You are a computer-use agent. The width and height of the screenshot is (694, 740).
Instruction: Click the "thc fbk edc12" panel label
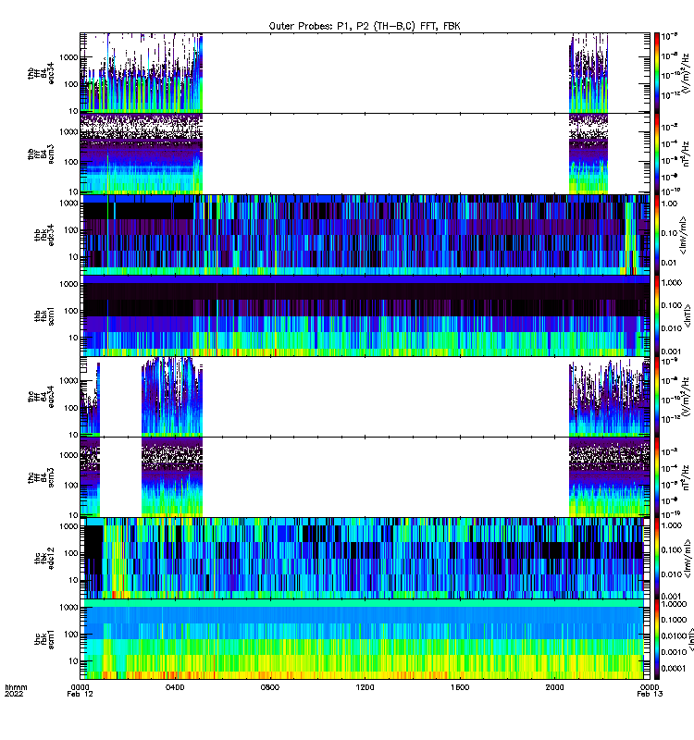click(x=43, y=559)
